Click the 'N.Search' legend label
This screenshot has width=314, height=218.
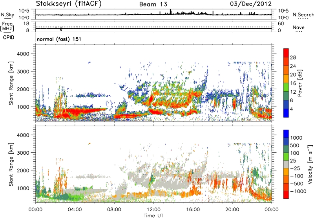tap(303, 15)
